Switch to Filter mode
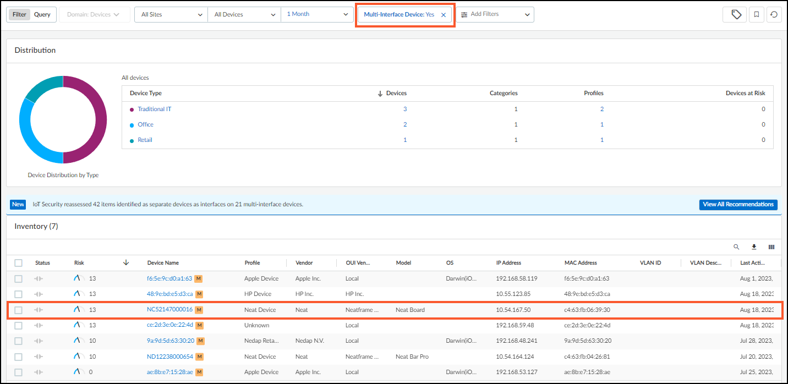The image size is (788, 384). (19, 15)
